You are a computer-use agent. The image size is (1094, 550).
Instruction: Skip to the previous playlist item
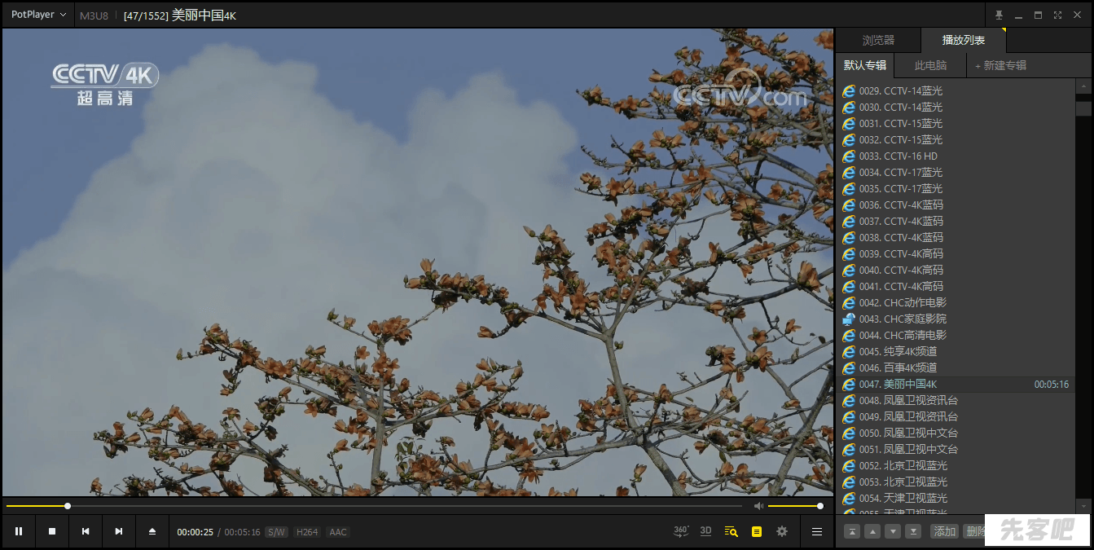pos(86,532)
